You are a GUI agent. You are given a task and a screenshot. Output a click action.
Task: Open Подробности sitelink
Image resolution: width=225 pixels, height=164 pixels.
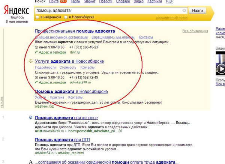(x=45, y=67)
